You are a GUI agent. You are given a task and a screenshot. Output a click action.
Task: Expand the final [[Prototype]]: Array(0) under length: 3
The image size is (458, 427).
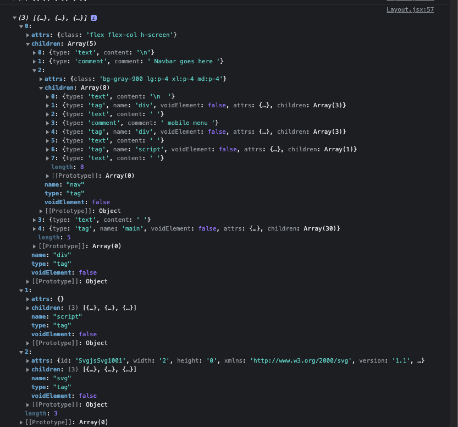click(x=21, y=423)
